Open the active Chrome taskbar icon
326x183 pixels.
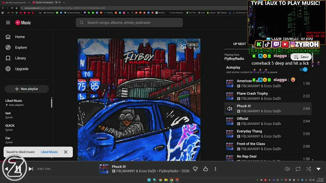[171, 180]
